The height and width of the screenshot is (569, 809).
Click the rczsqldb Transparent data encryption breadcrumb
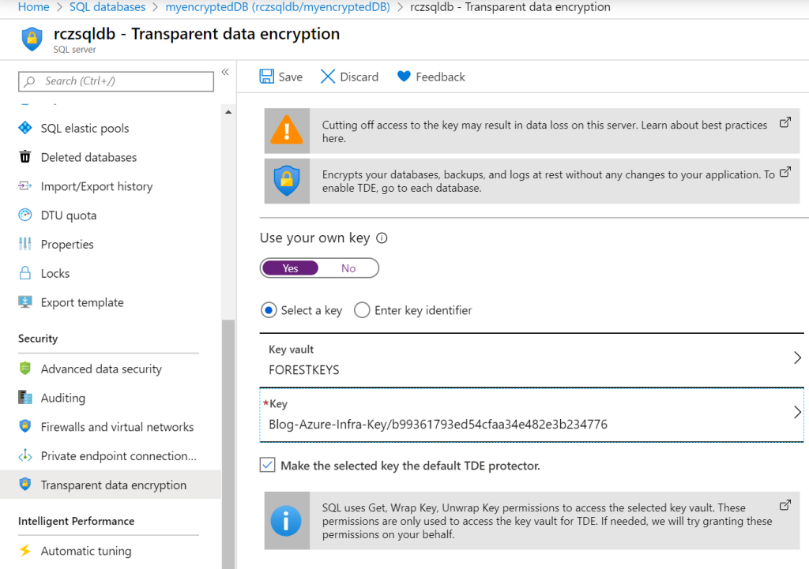pos(510,7)
